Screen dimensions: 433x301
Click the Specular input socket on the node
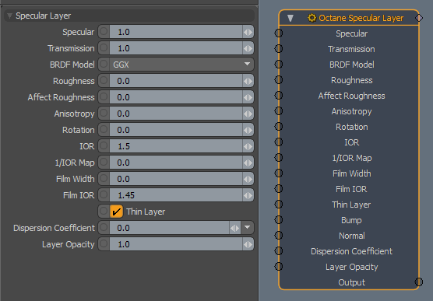tap(279, 33)
